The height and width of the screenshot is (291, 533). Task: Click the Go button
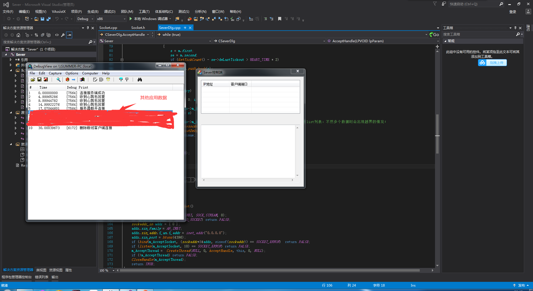pos(434,35)
